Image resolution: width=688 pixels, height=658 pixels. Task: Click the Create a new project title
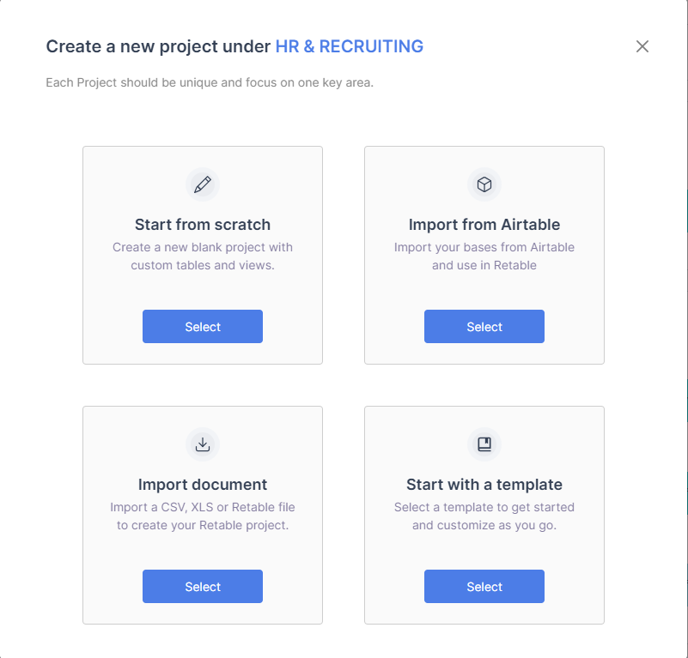[x=159, y=46]
